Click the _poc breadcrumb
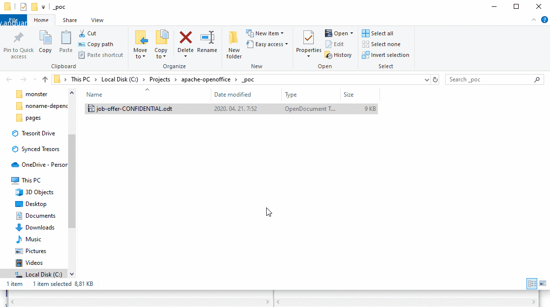550x307 pixels. tap(248, 79)
